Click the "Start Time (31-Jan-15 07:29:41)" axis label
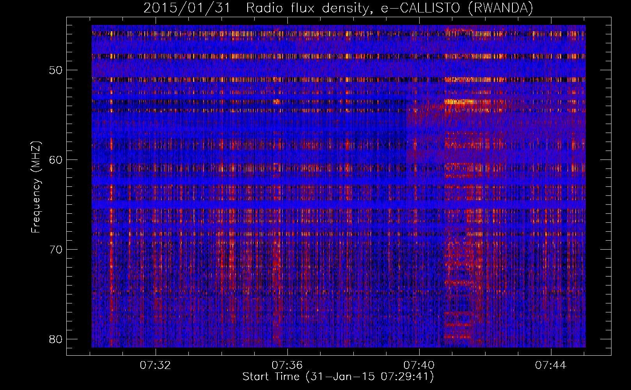Image resolution: width=631 pixels, height=390 pixels. 338,377
